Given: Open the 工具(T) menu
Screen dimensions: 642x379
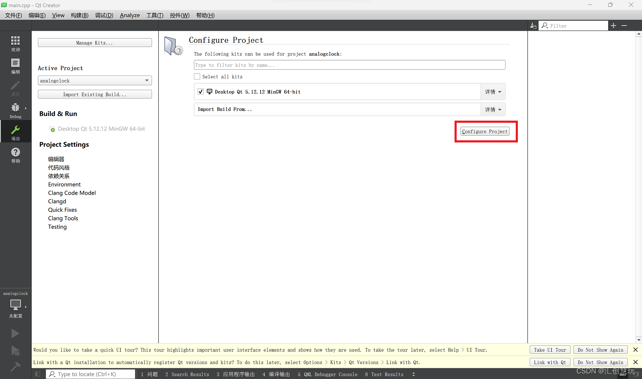Looking at the screenshot, I should [155, 15].
